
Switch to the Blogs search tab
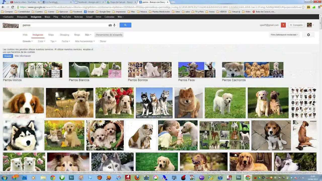point(77,35)
